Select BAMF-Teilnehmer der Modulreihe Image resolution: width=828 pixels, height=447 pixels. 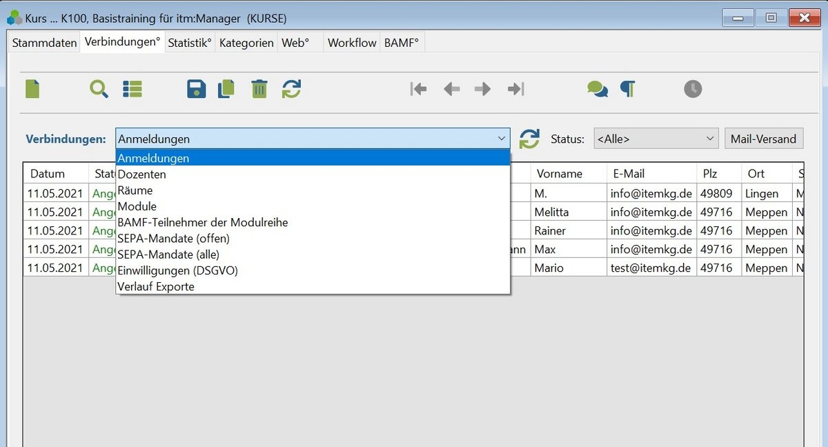313,223
